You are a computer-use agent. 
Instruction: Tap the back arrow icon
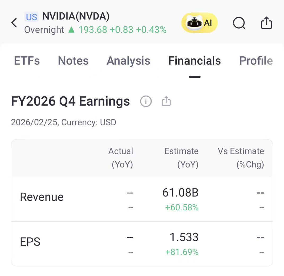pos(14,23)
